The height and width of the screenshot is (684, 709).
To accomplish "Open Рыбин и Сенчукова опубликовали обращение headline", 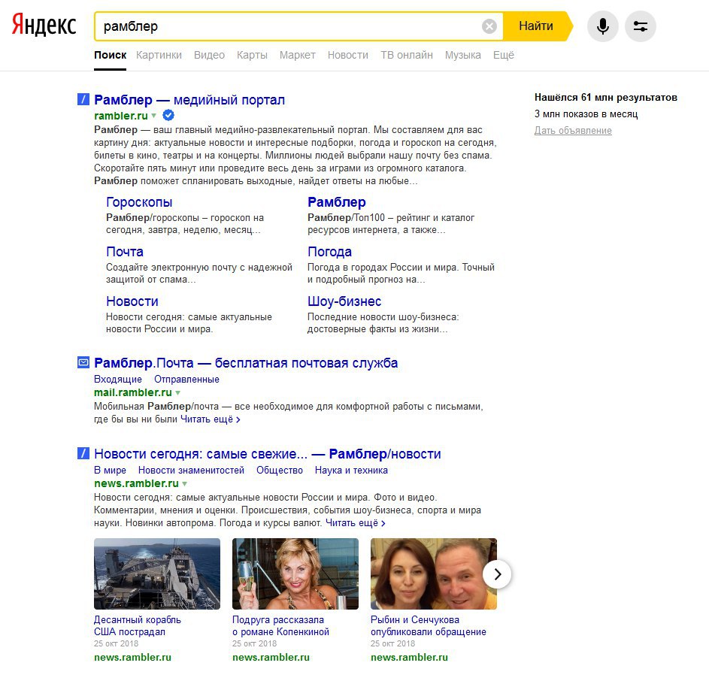I will (x=429, y=625).
